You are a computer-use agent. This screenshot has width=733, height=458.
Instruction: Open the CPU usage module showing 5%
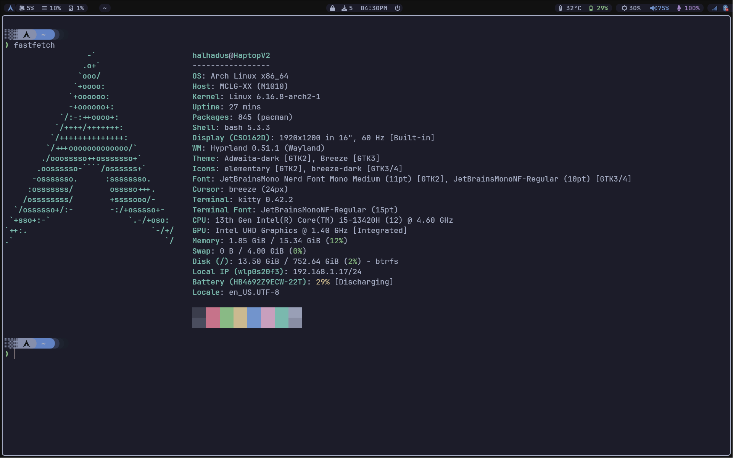point(27,8)
